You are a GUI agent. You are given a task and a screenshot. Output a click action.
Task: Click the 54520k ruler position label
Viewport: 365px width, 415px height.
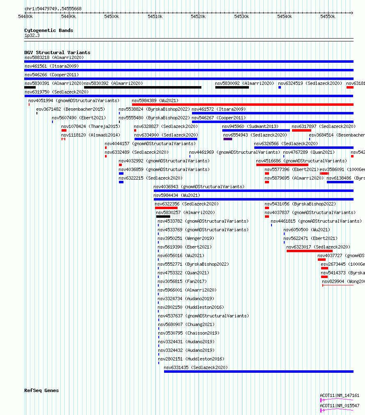(198, 16)
